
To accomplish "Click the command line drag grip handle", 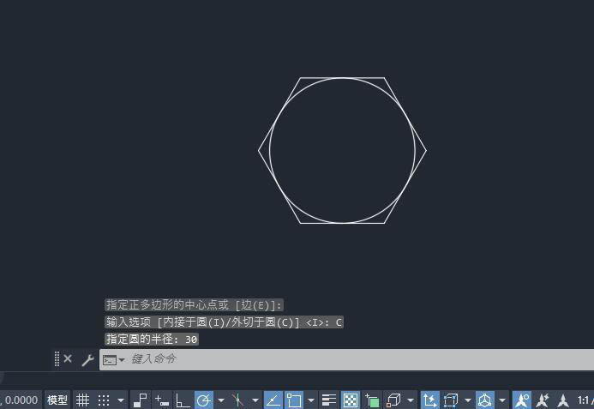I will coord(57,358).
